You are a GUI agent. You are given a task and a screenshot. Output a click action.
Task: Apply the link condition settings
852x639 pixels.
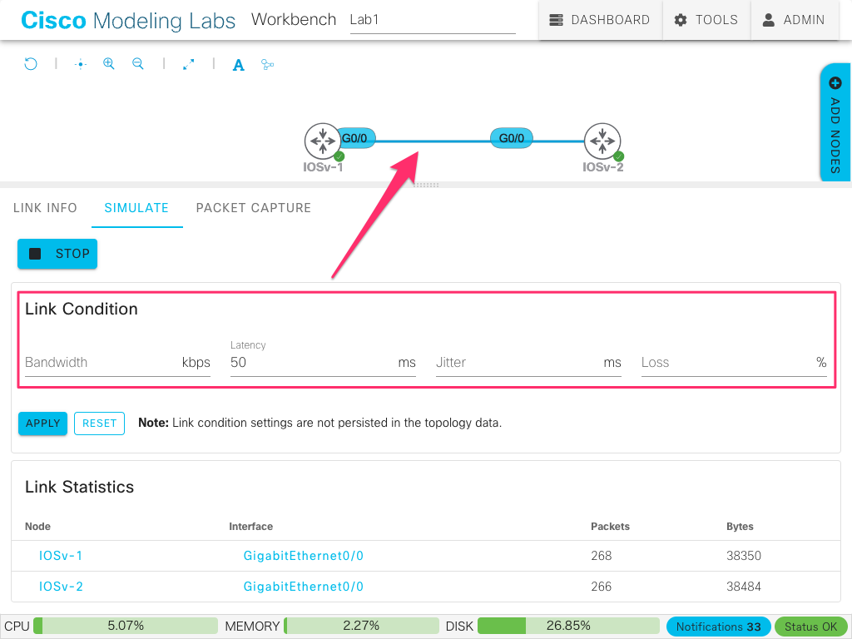pyautogui.click(x=43, y=424)
